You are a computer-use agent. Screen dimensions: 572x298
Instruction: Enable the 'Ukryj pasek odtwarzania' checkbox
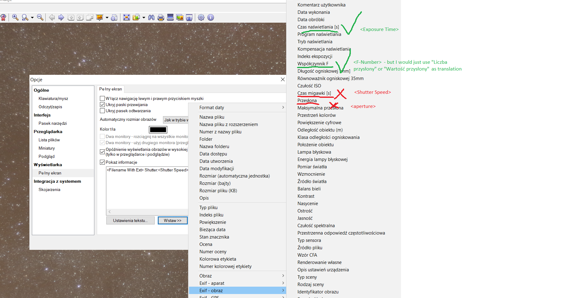click(x=102, y=111)
